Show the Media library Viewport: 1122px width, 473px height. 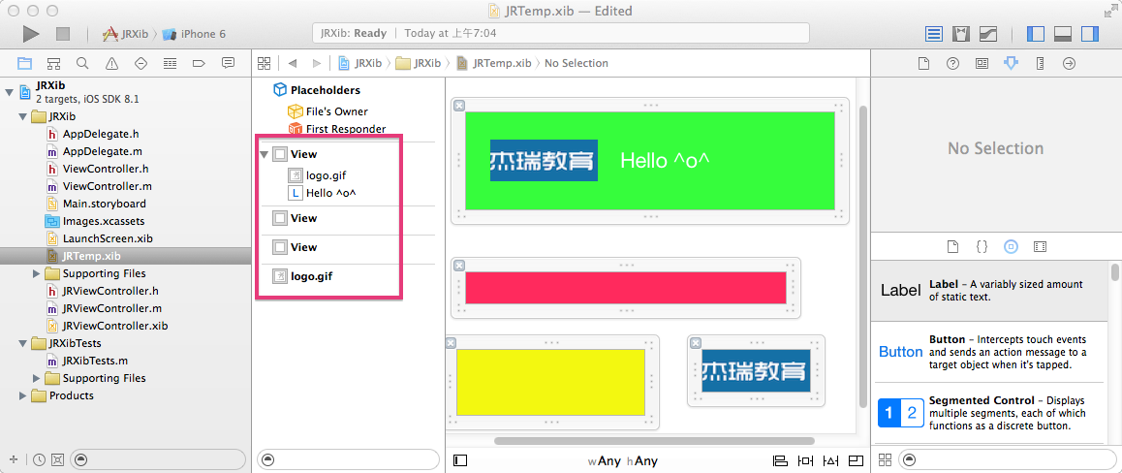1040,246
